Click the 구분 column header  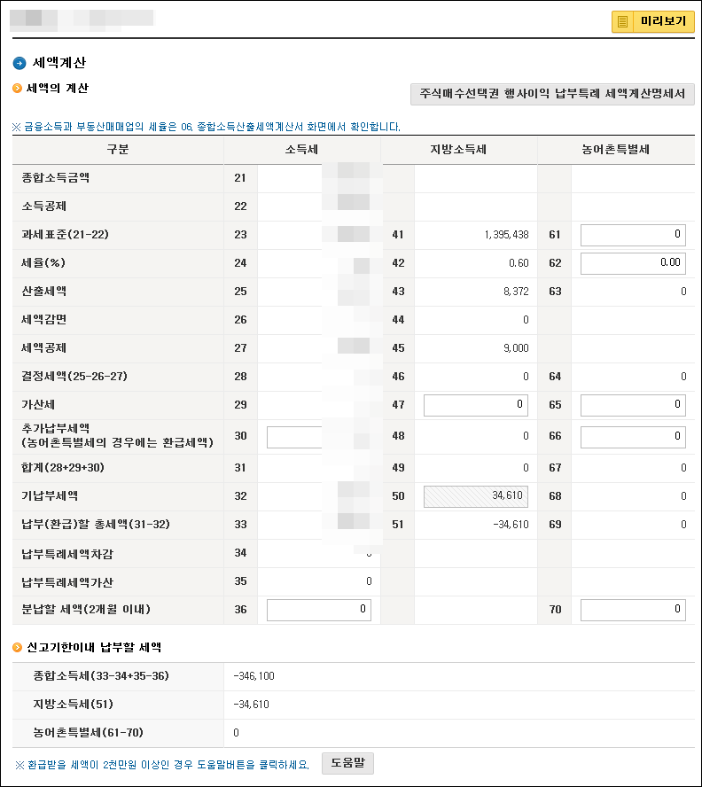click(118, 150)
